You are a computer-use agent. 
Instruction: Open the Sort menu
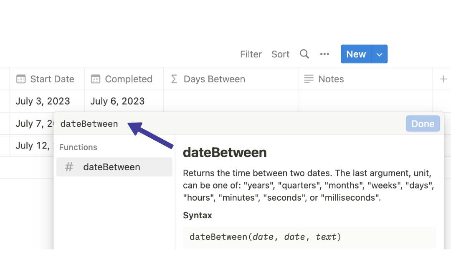coord(280,54)
